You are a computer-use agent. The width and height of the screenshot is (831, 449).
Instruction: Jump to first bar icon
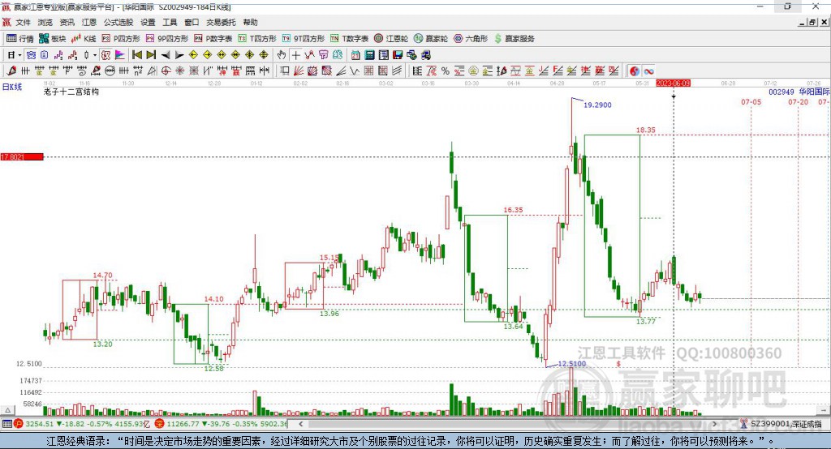[136, 55]
